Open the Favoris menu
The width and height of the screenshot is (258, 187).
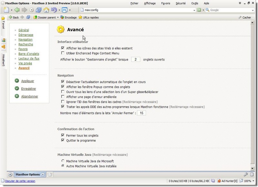pos(165,3)
